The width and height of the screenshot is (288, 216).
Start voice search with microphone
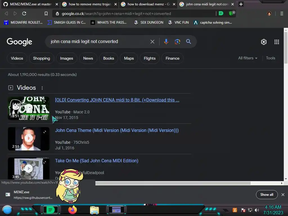166,42
